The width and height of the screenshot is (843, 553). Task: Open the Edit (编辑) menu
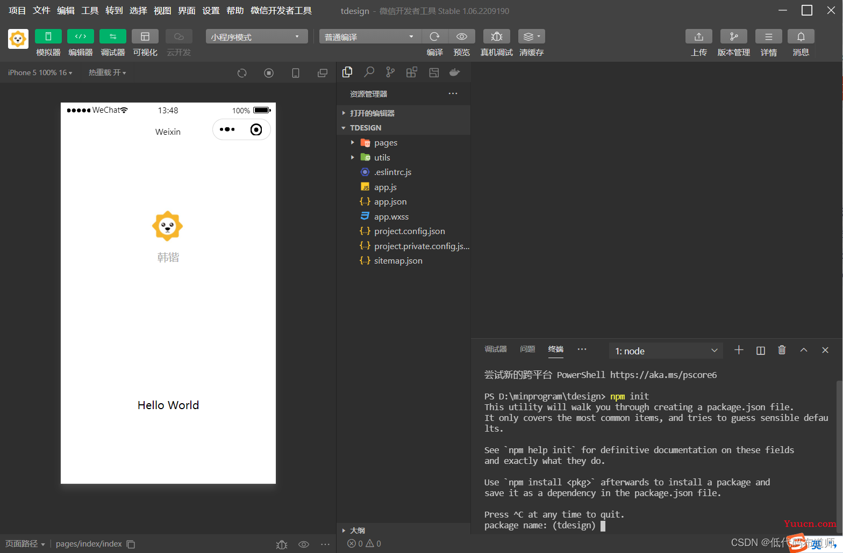point(66,11)
